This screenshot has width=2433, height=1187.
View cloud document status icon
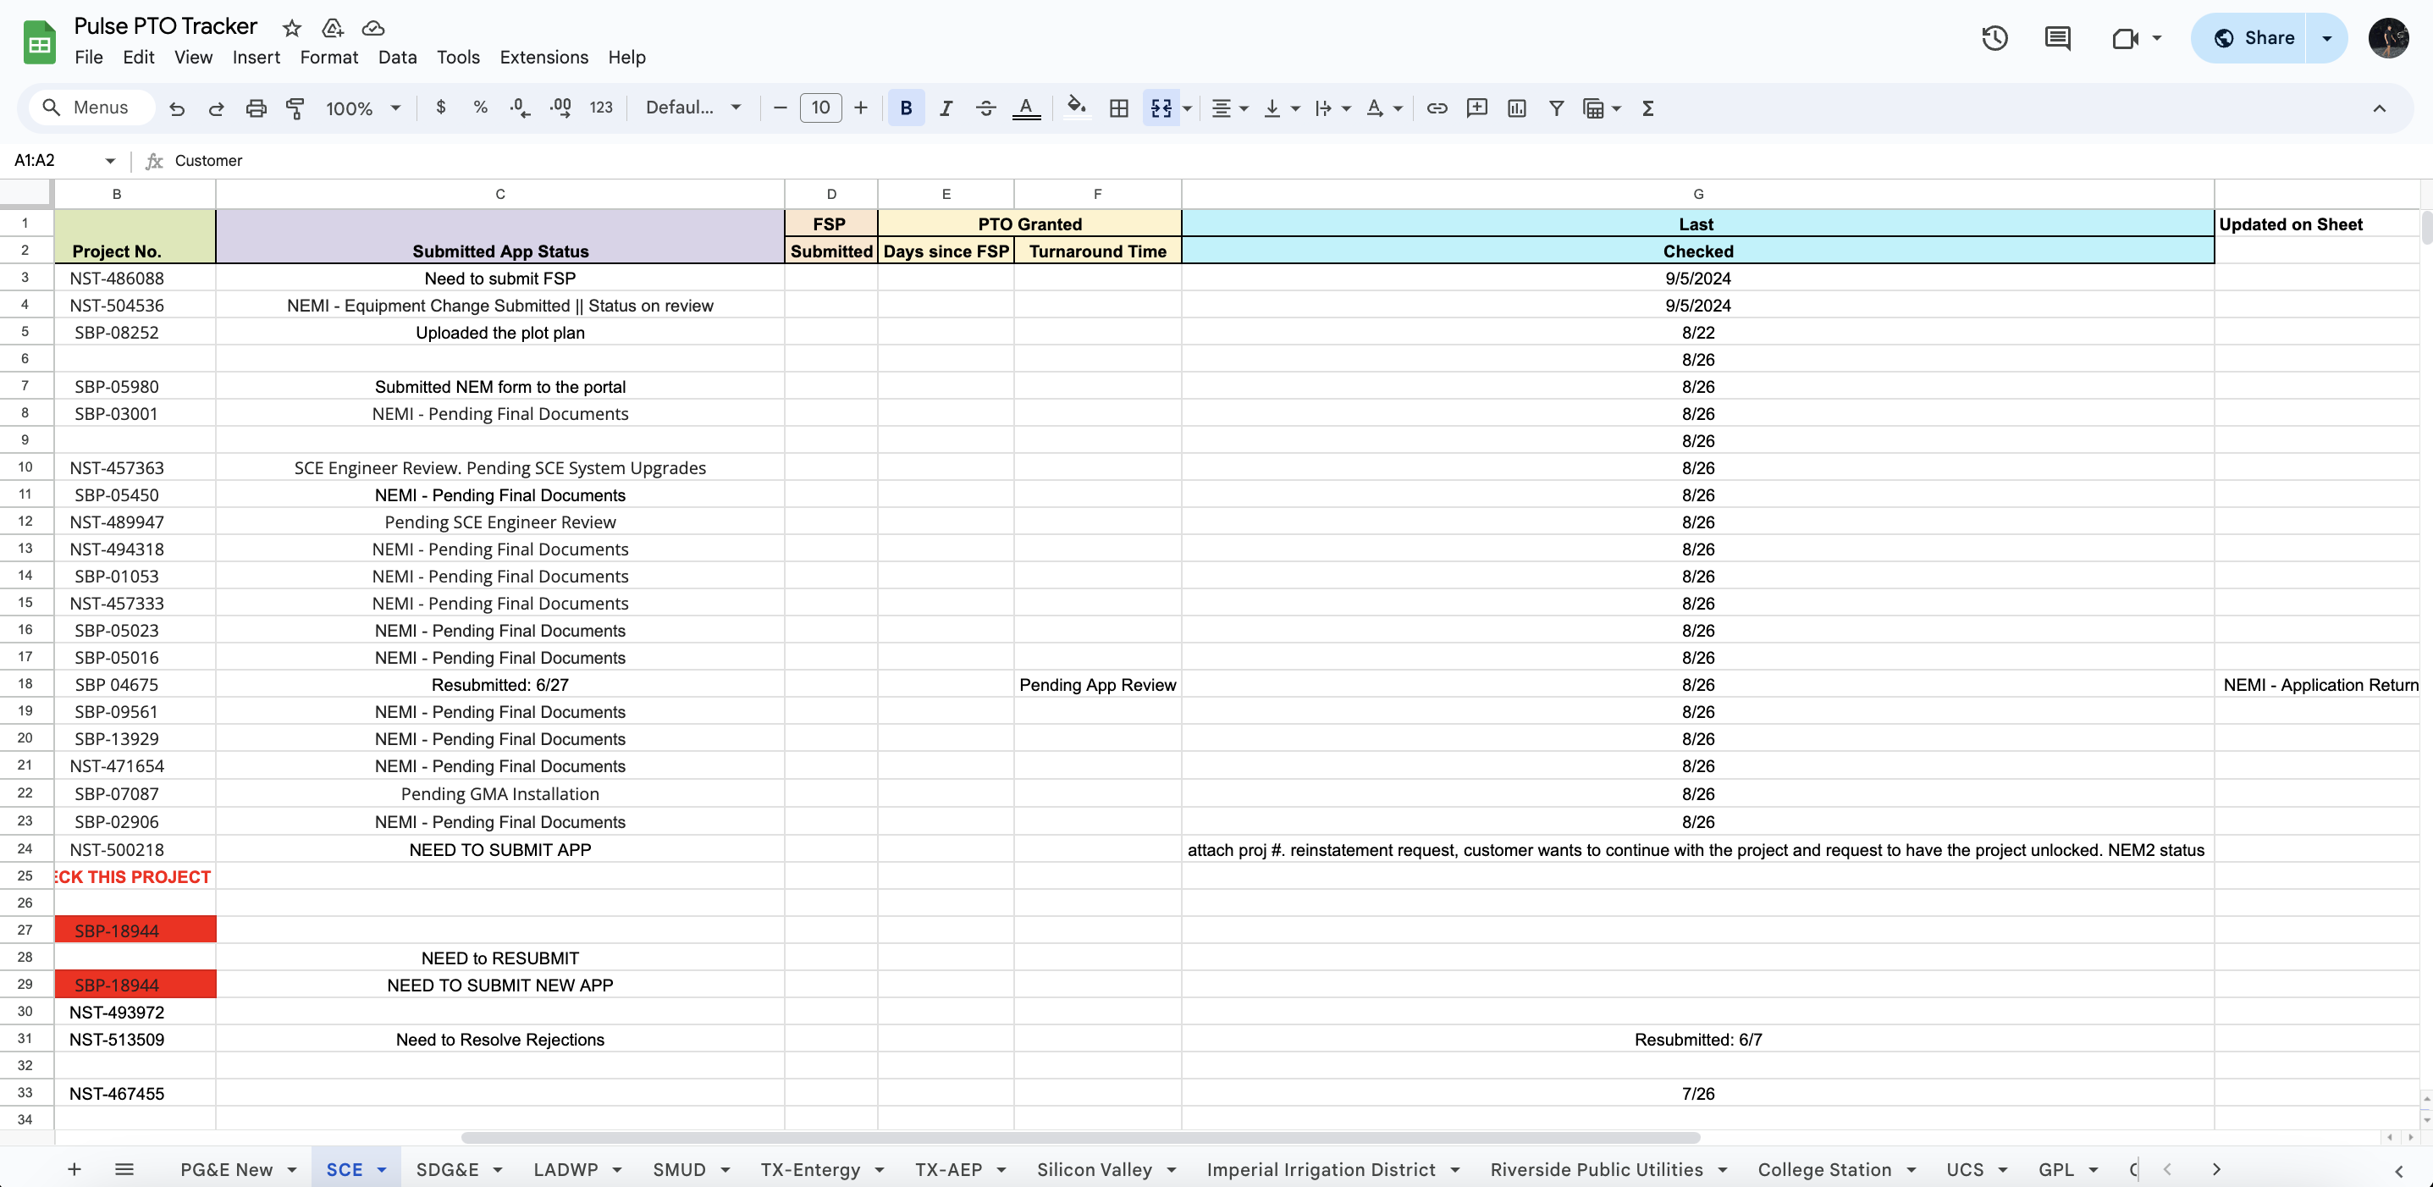coord(373,27)
